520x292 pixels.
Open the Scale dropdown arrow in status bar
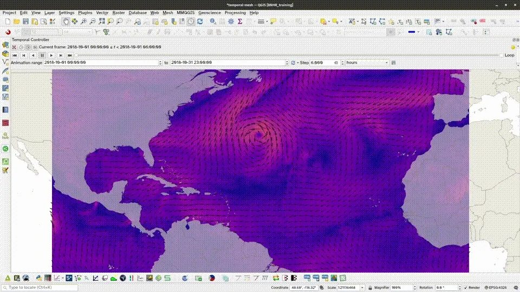point(362,288)
